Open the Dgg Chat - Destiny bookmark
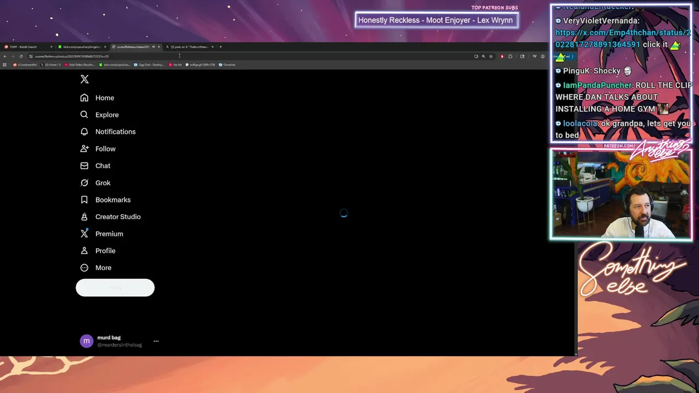This screenshot has height=393, width=699. tap(149, 65)
